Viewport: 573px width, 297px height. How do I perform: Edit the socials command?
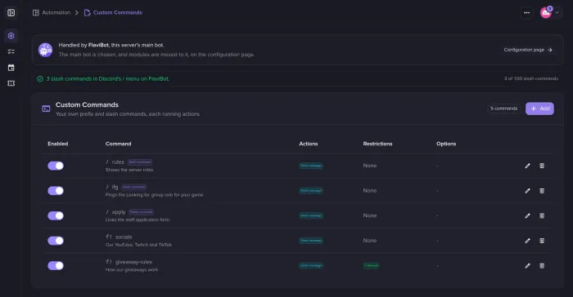point(527,241)
